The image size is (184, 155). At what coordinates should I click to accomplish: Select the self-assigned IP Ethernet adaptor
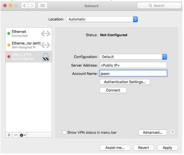[23, 45]
